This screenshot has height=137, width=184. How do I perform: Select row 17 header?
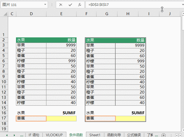(x=4, y=118)
